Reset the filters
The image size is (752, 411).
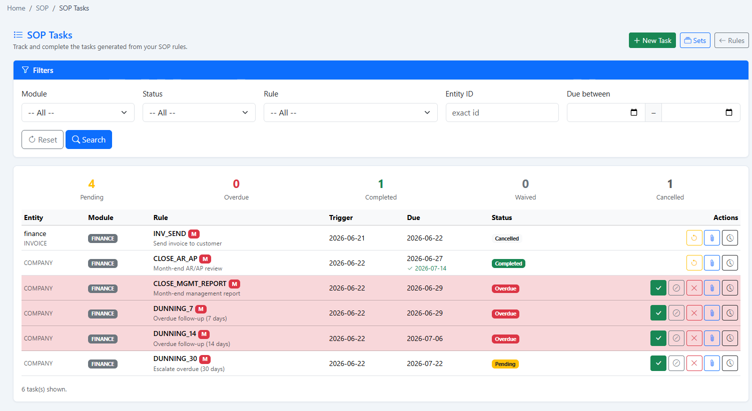[x=43, y=139]
